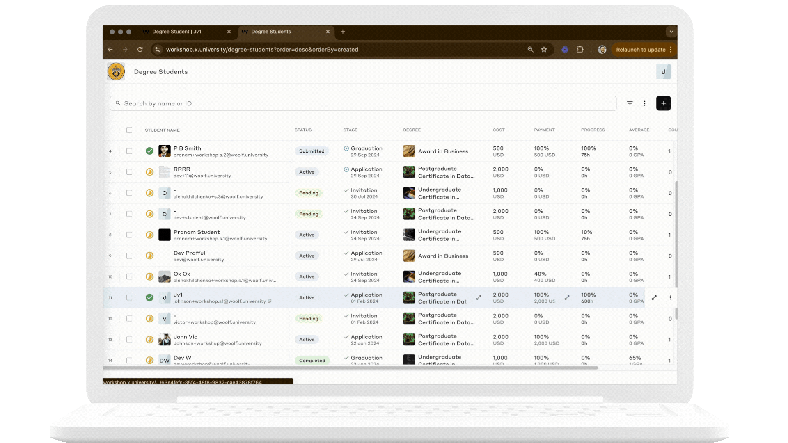The width and height of the screenshot is (788, 443).
Task: Click Relaunch to update button
Action: 640,50
